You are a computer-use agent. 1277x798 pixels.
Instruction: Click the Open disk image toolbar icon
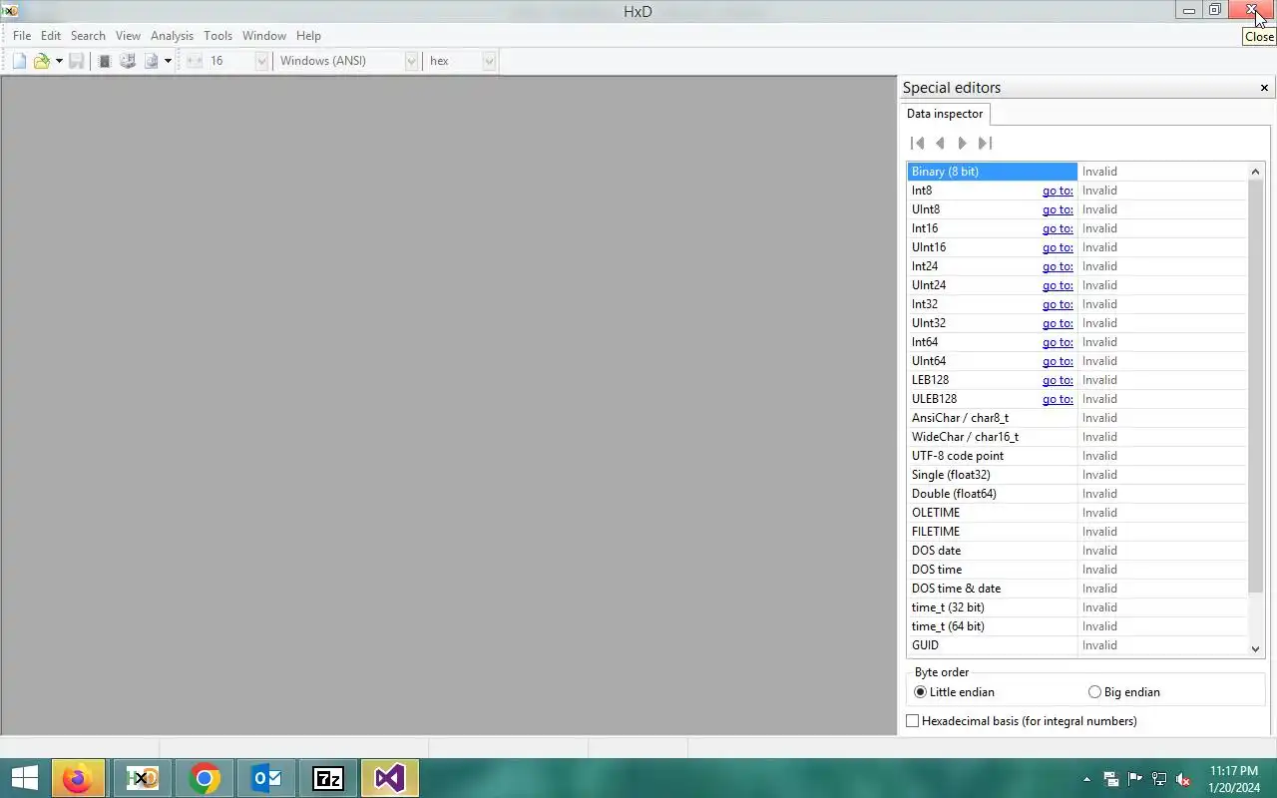coord(151,61)
